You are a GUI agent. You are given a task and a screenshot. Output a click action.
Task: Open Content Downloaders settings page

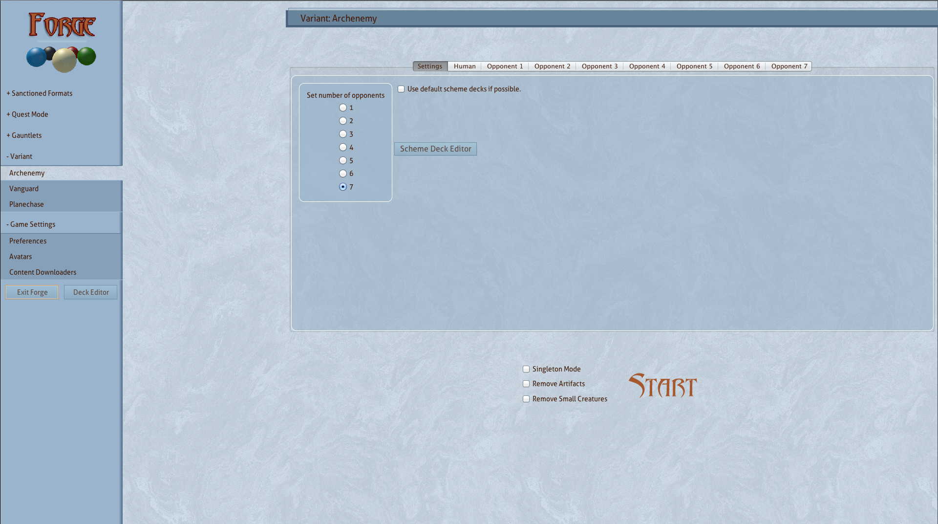pyautogui.click(x=43, y=272)
